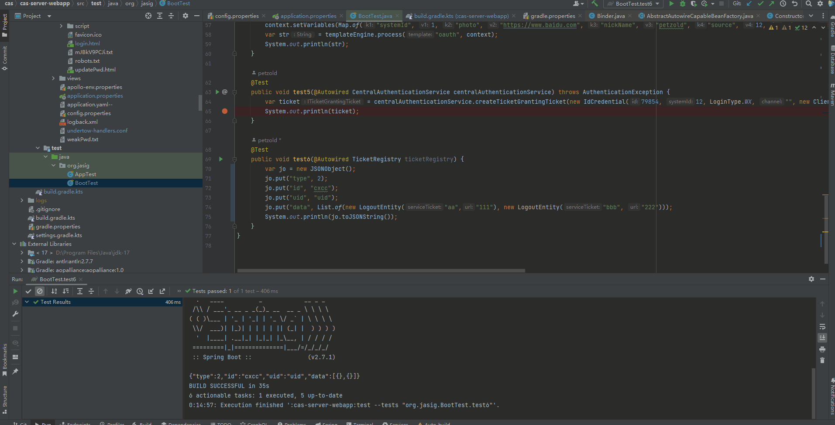835x425 pixels.
Task: Sort test results alphabetically
Action: pyautogui.click(x=54, y=291)
